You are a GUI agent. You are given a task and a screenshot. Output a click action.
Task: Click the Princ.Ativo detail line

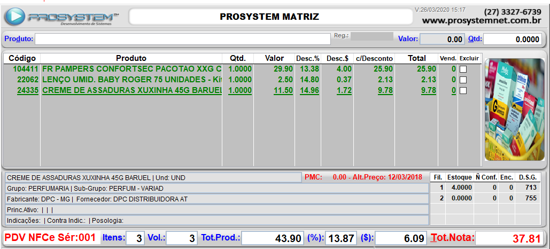[217, 209]
